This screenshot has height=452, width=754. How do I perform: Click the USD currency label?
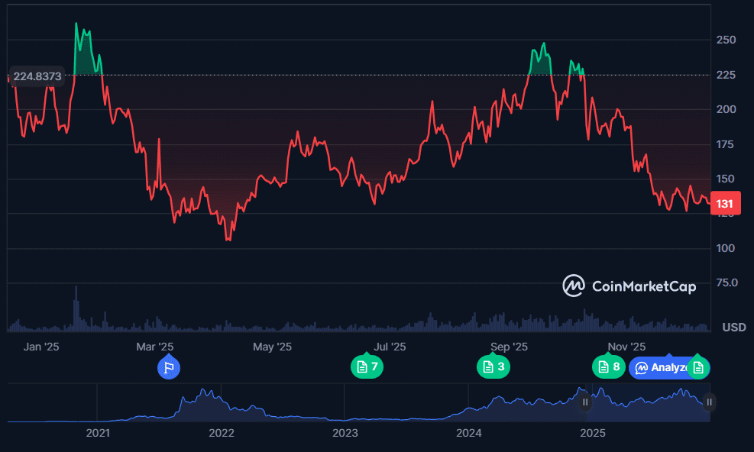coord(734,328)
